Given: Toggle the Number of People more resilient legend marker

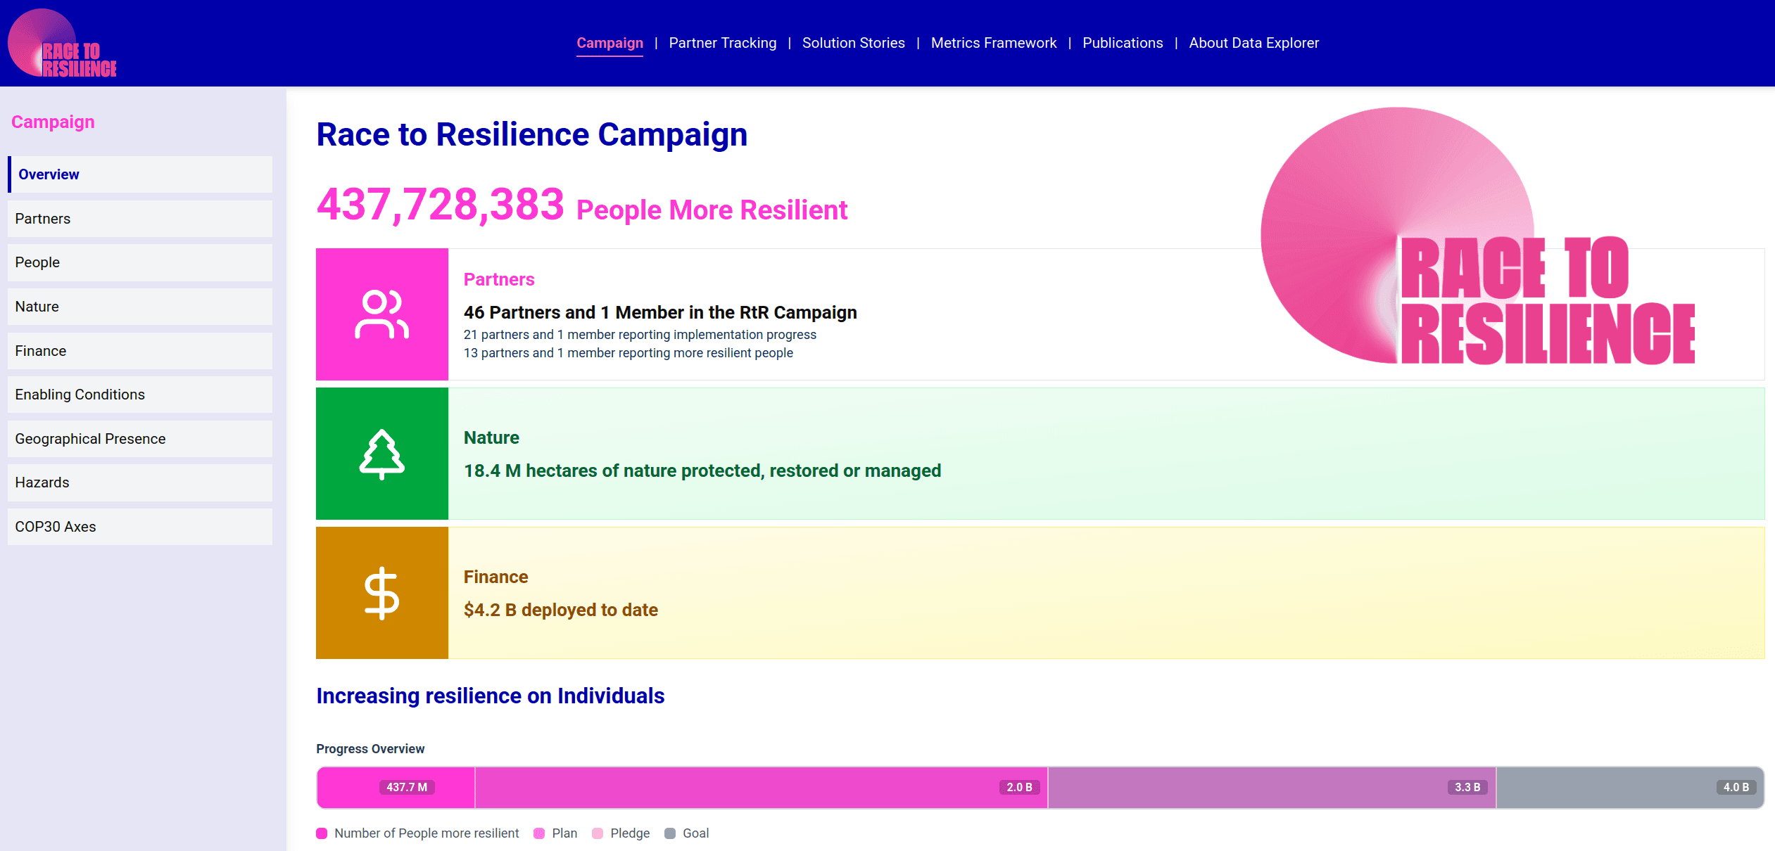Looking at the screenshot, I should coord(322,833).
